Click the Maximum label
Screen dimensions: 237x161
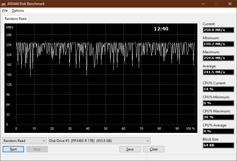pos(211,52)
